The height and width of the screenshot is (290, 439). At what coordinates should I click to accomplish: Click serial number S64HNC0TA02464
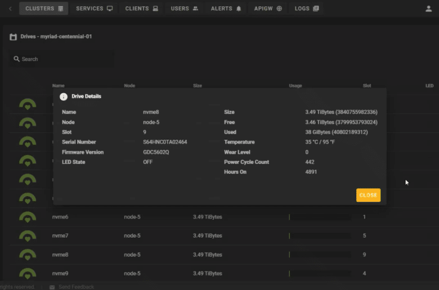(165, 142)
